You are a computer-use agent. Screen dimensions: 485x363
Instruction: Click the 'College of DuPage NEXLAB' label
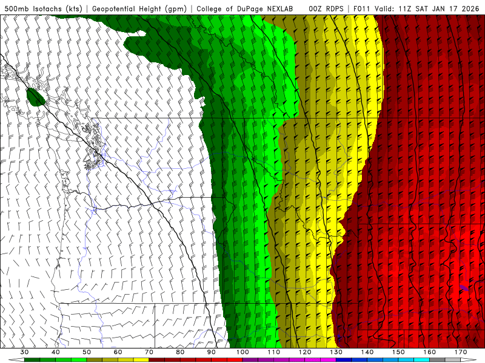[245, 9]
